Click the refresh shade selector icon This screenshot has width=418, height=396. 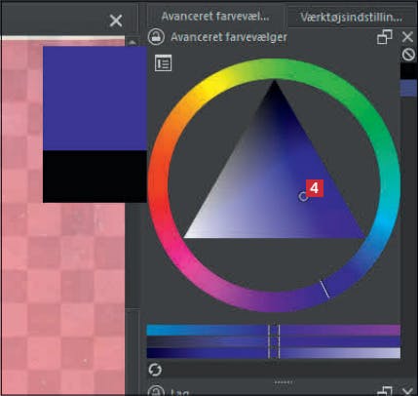pyautogui.click(x=155, y=370)
